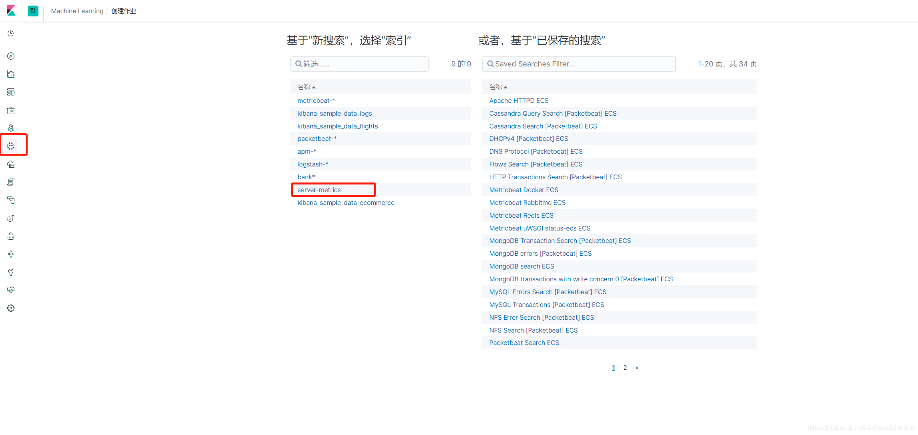Open Machine Learning sidebar icon

click(11, 146)
